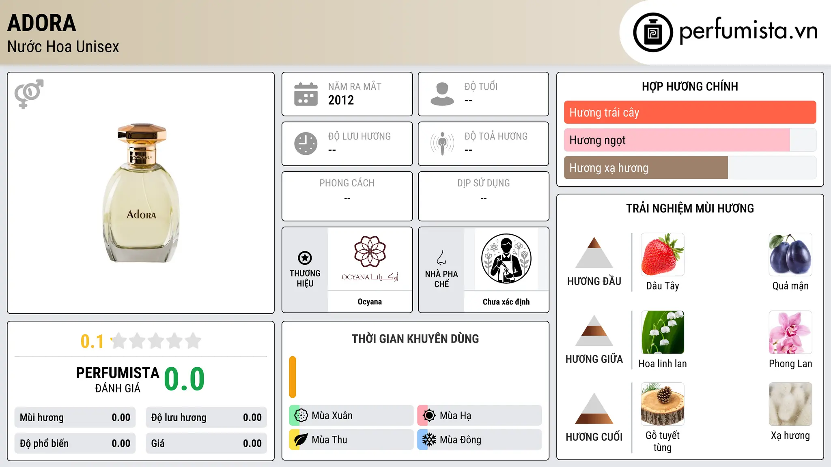
Task: Open the Ocyana brand name link
Action: pyautogui.click(x=370, y=302)
